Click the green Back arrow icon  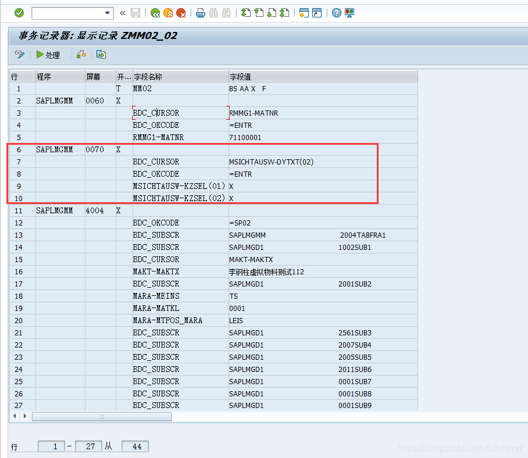pos(155,13)
